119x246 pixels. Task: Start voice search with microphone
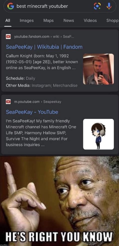click(109, 6)
